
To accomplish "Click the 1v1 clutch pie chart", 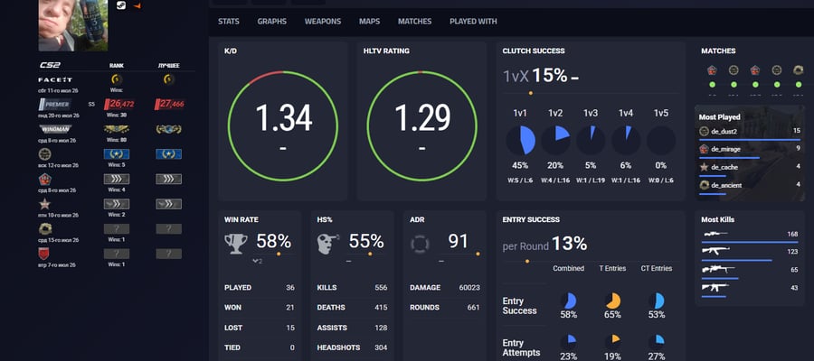I will coord(520,141).
